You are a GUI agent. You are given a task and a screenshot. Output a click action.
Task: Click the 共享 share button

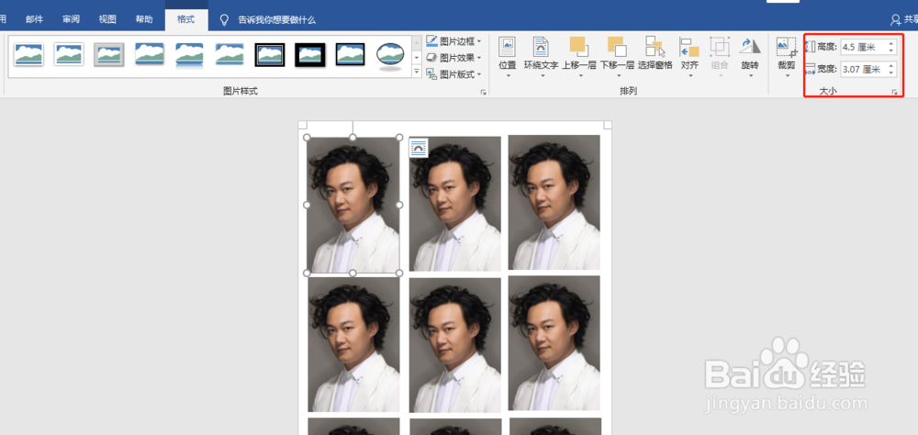(x=903, y=20)
